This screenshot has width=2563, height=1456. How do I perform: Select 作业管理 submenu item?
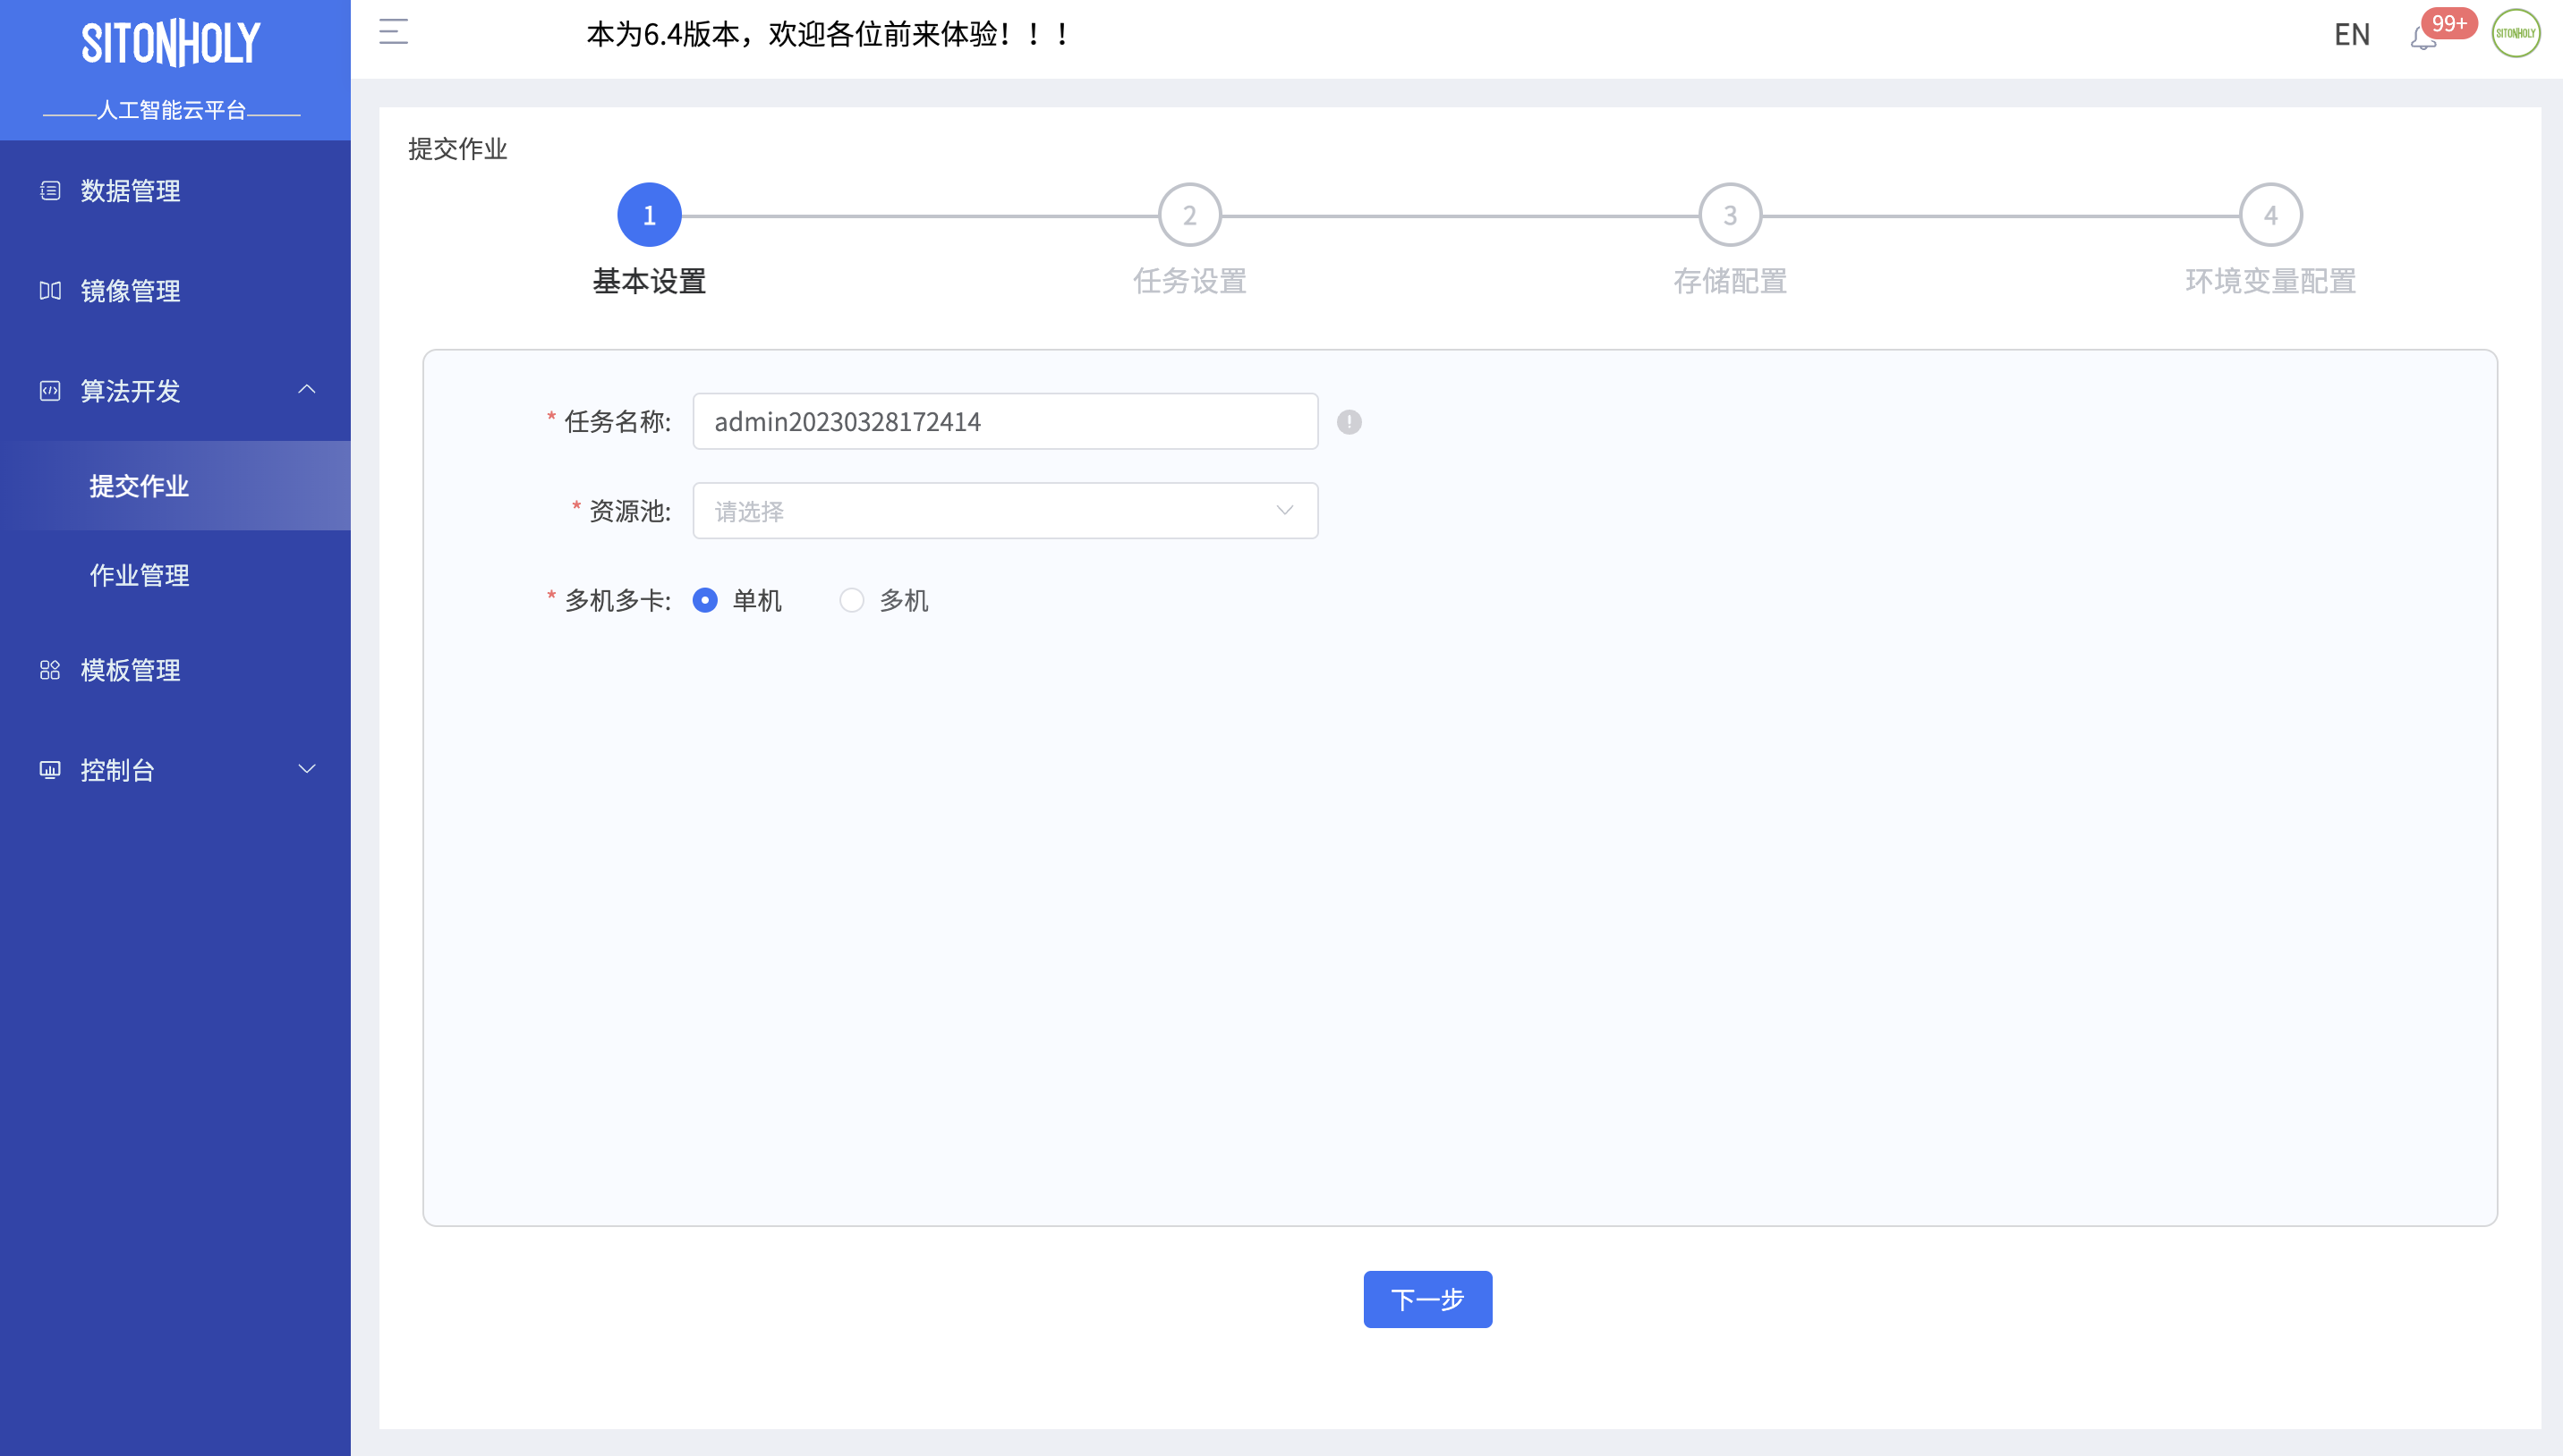pos(175,575)
